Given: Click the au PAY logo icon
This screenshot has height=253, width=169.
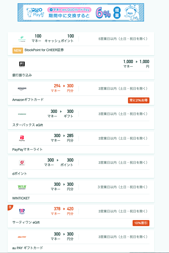Looking at the screenshot, I should (22, 237).
